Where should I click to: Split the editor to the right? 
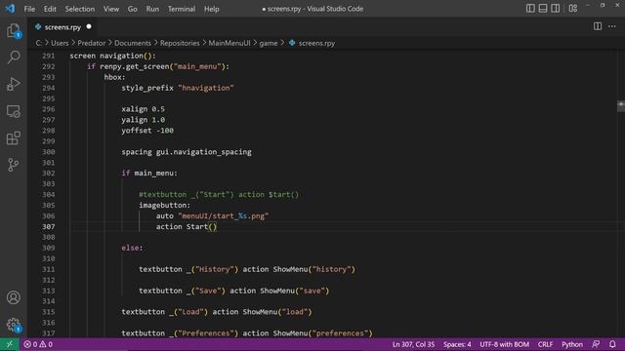[x=598, y=26]
